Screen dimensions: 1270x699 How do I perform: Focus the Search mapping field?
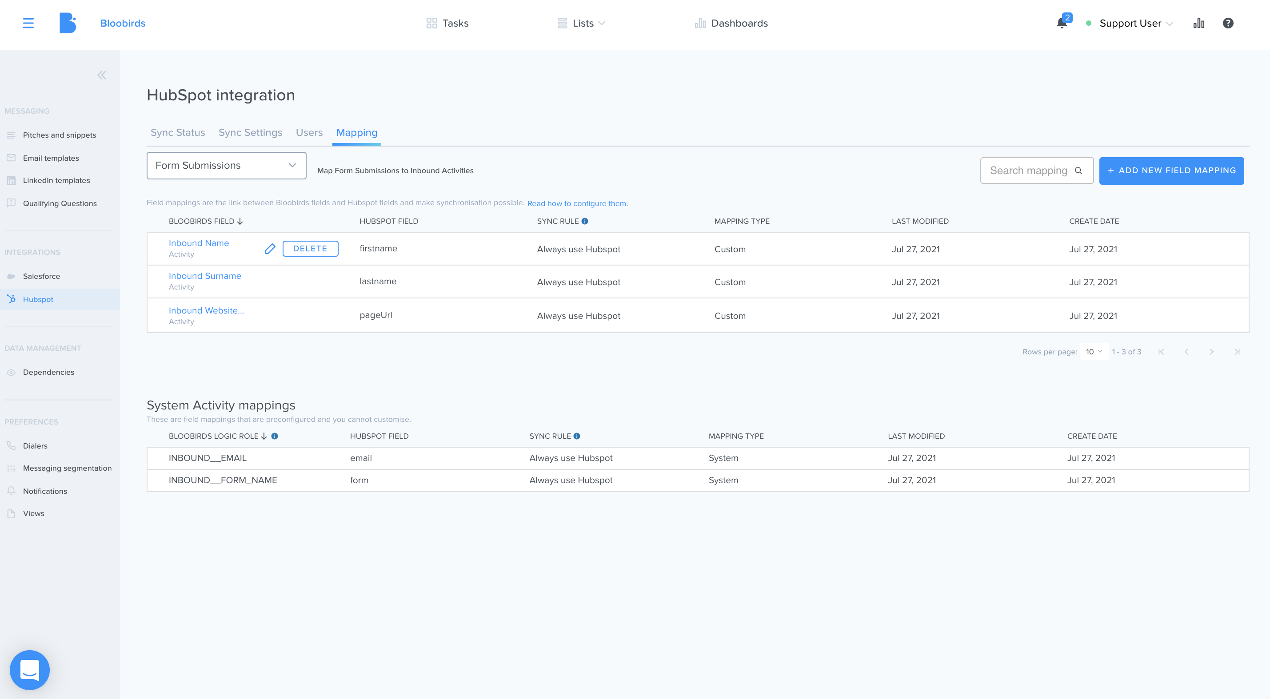click(1037, 171)
